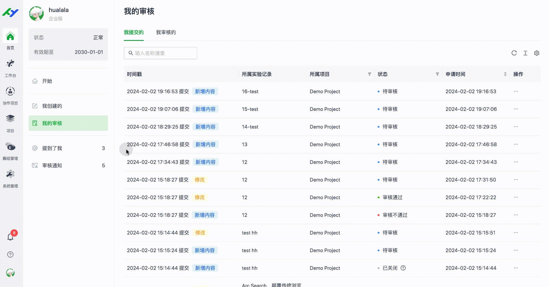
Task: Open Enzyme group management (酶组管理) icon
Action: coord(10,147)
